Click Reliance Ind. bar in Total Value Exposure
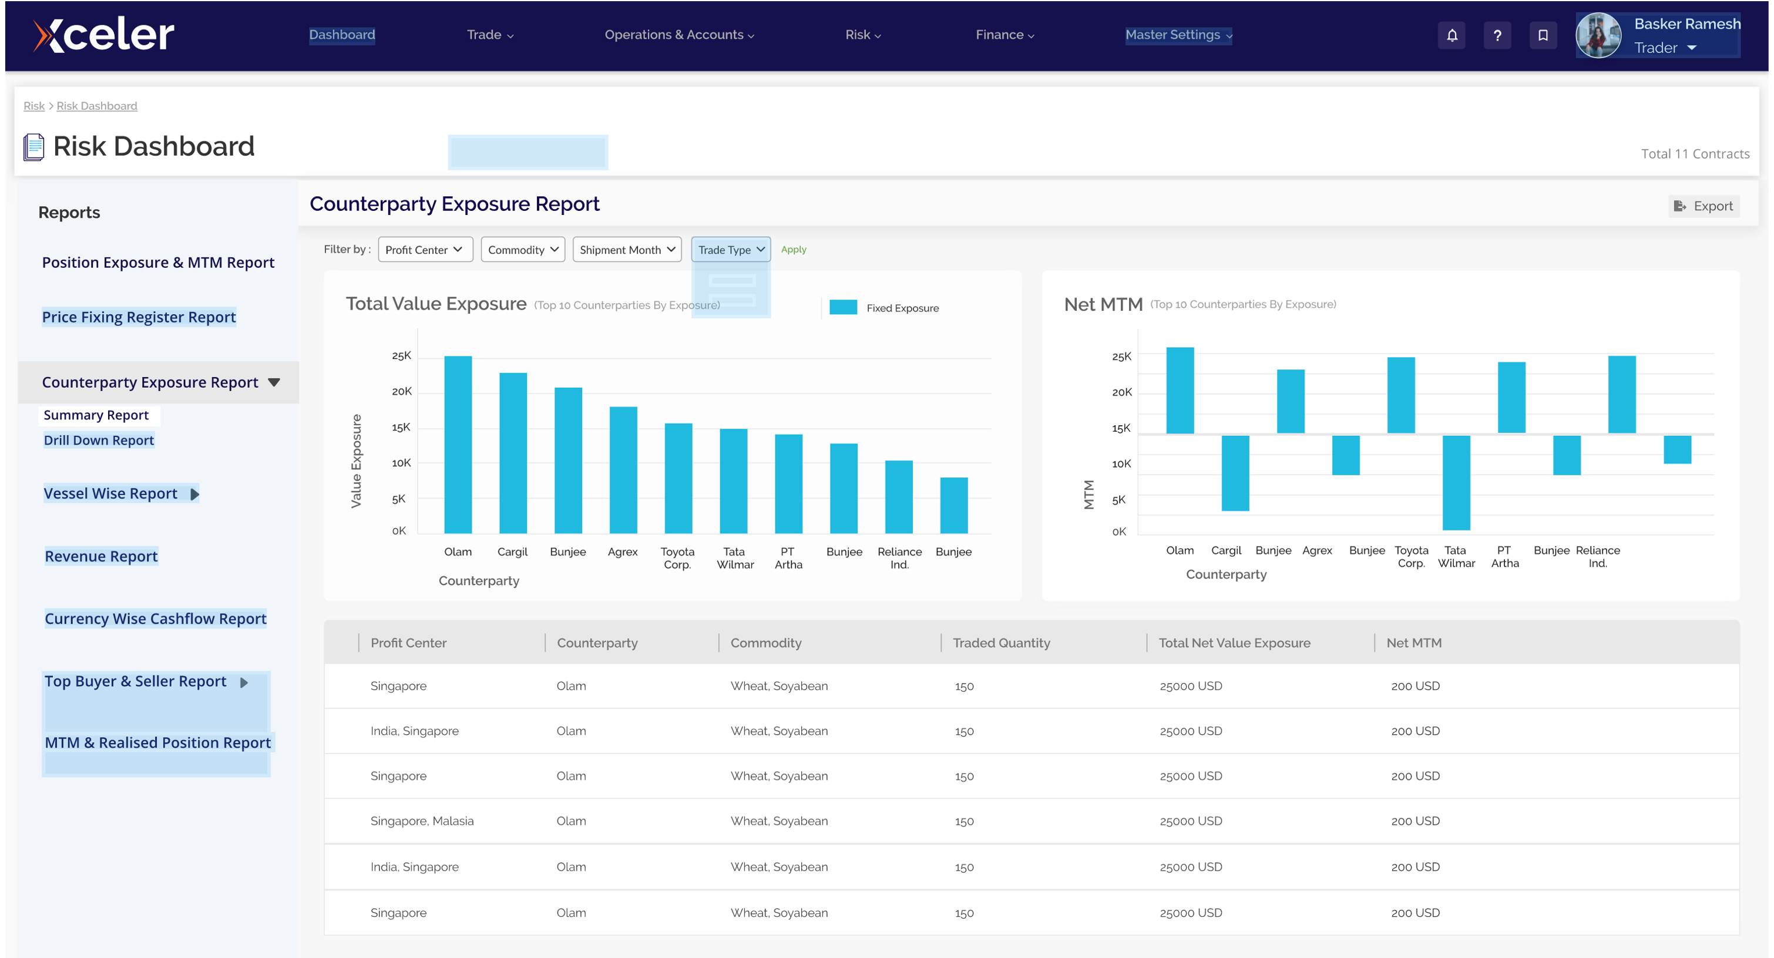The image size is (1774, 958). pos(899,496)
